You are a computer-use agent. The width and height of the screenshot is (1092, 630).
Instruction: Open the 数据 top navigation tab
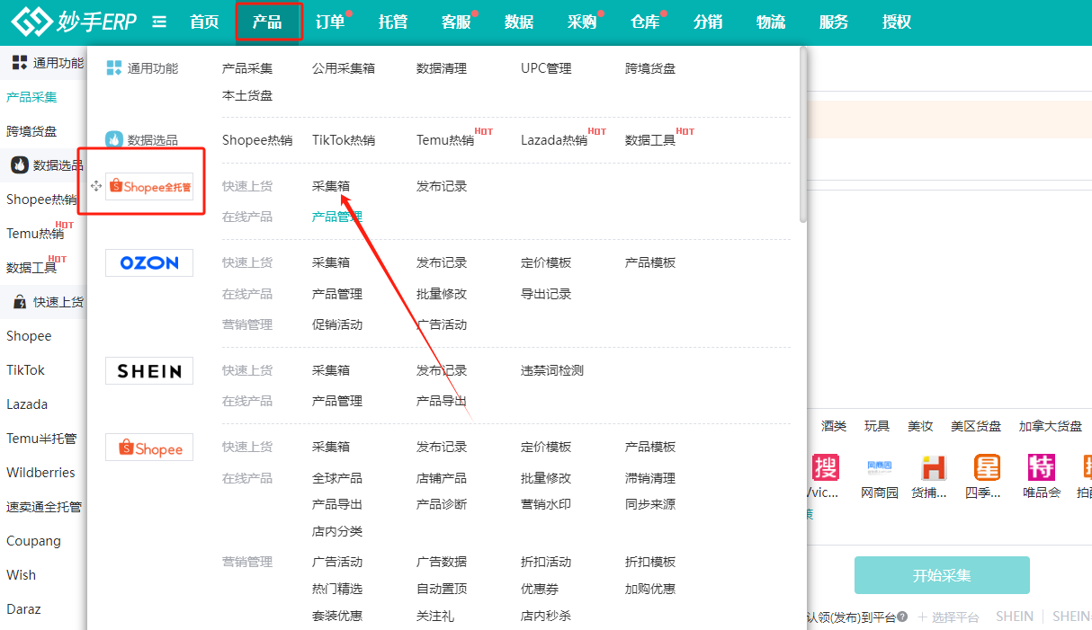519,22
